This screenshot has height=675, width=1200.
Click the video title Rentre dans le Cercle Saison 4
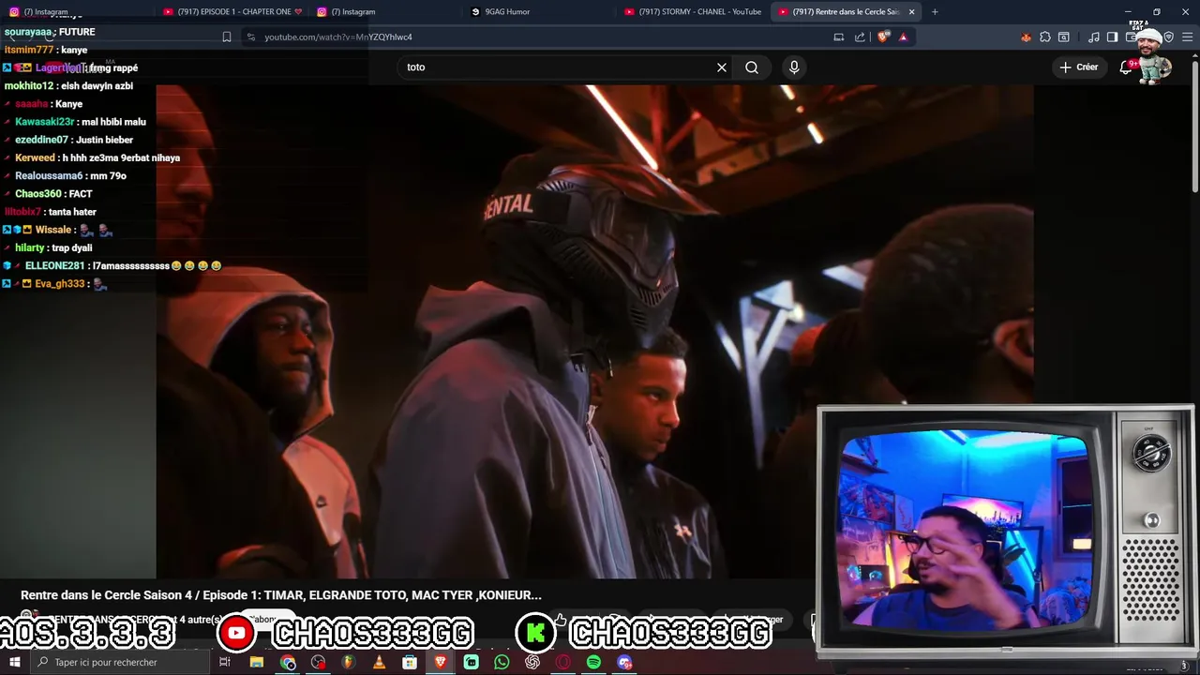point(281,595)
